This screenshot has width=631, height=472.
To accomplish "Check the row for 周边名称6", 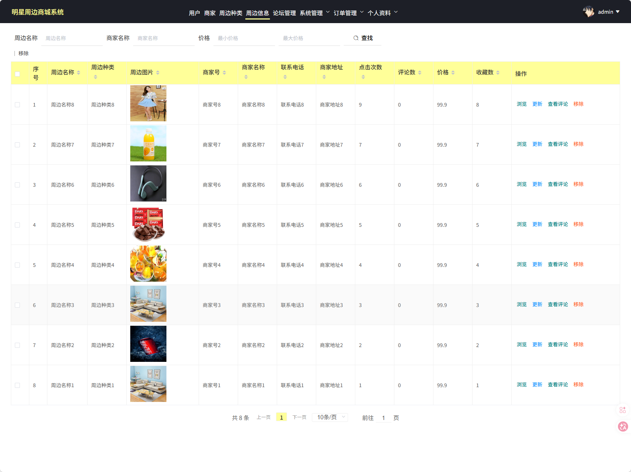I will [17, 185].
